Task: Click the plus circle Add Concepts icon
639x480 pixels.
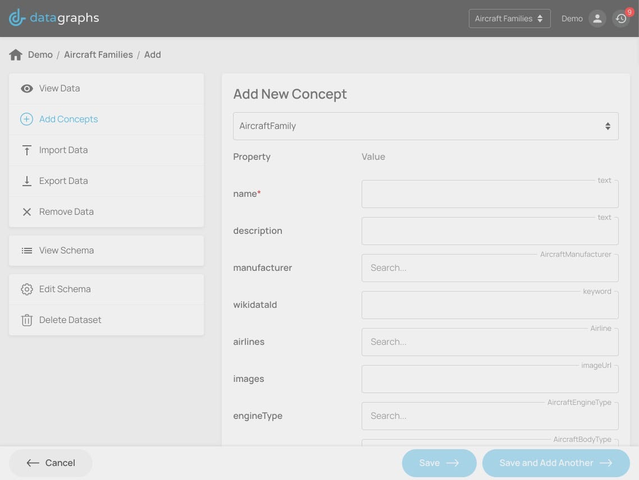Action: tap(26, 119)
